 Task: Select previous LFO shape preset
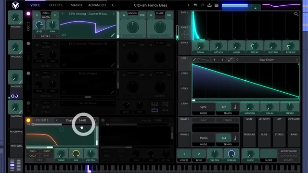[x=237, y=60]
